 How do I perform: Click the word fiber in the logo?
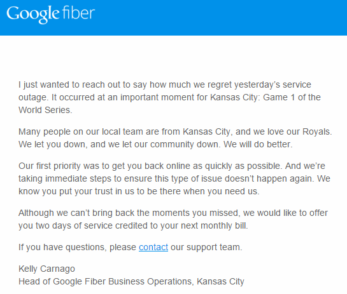(x=78, y=13)
